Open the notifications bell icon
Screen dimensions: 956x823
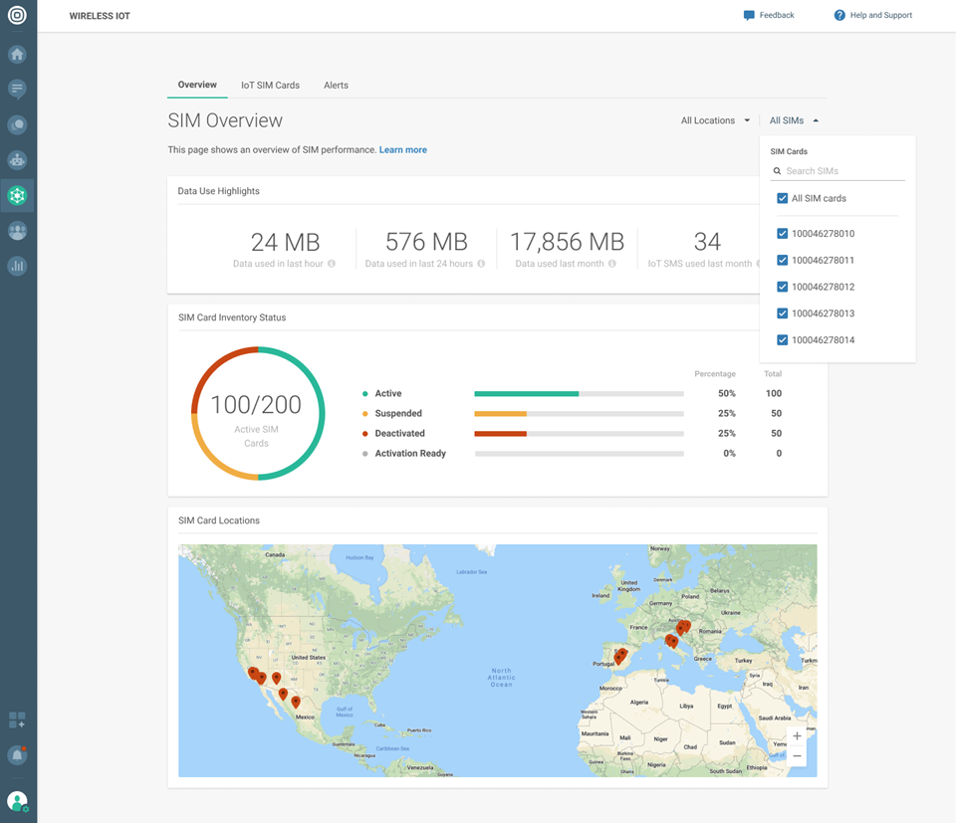pos(17,755)
